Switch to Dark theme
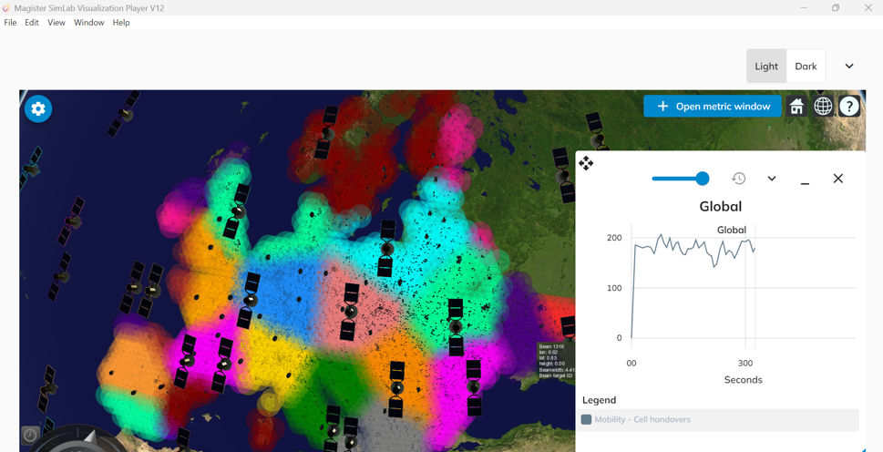This screenshot has height=452, width=883. point(806,66)
